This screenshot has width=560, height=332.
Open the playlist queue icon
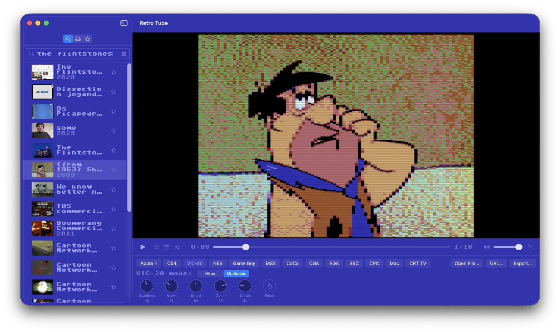[x=167, y=247]
